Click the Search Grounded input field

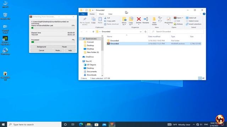(177, 31)
